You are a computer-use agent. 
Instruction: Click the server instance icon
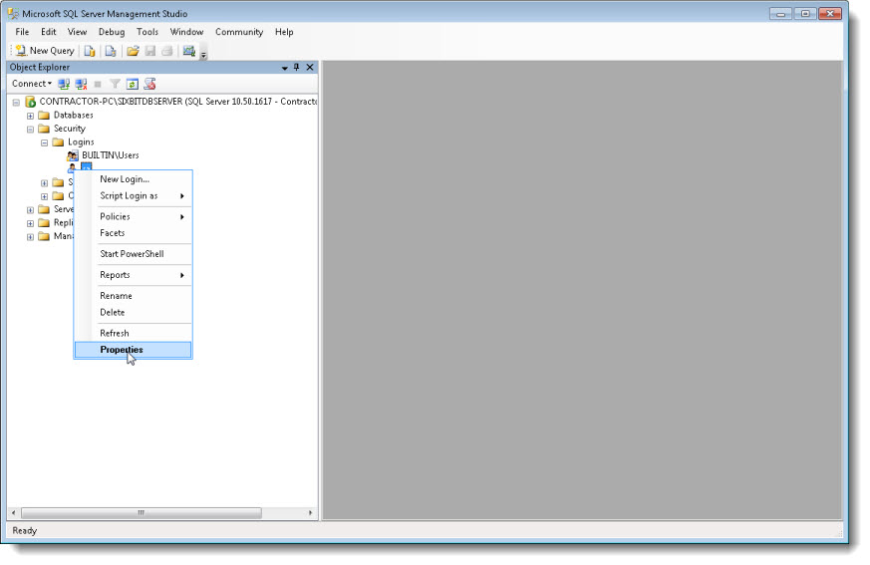[30, 102]
